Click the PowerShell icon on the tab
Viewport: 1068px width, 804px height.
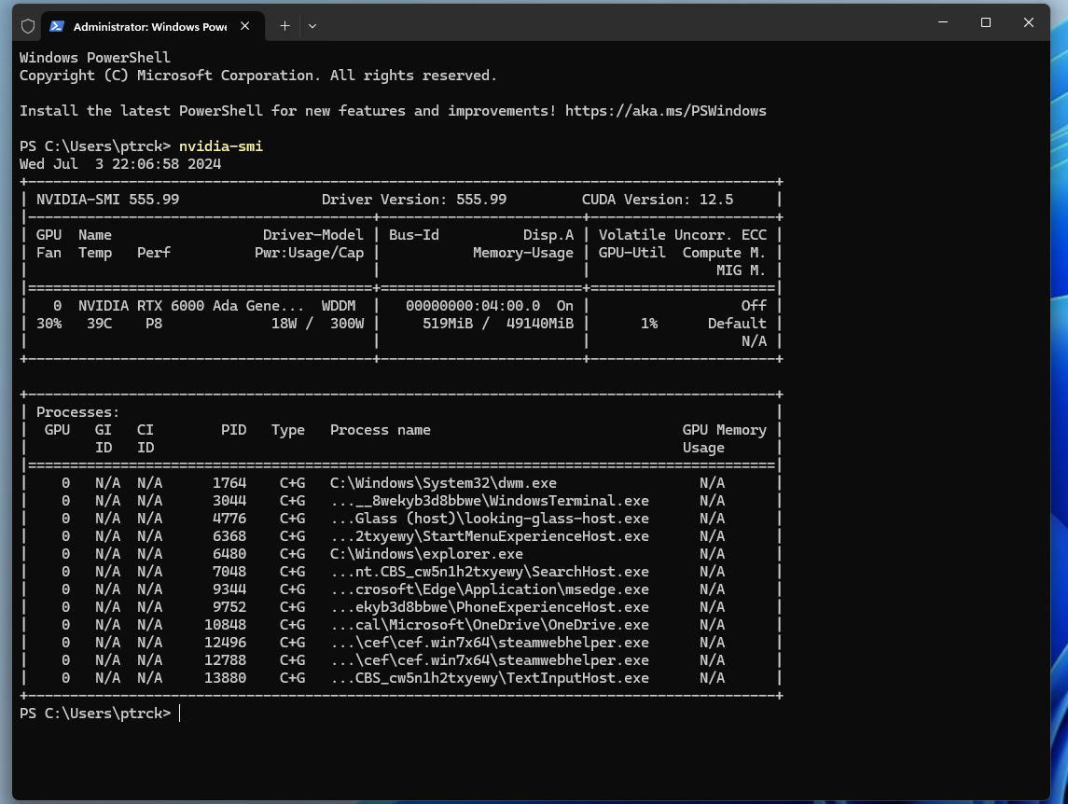coord(58,26)
